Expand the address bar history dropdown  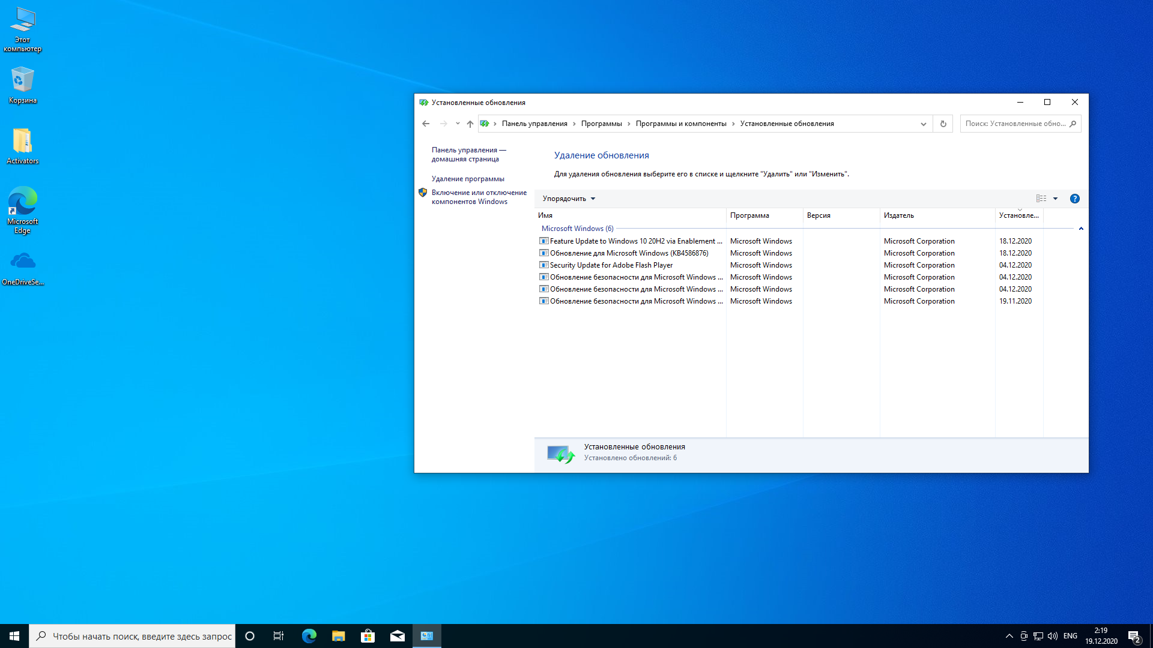tap(923, 124)
